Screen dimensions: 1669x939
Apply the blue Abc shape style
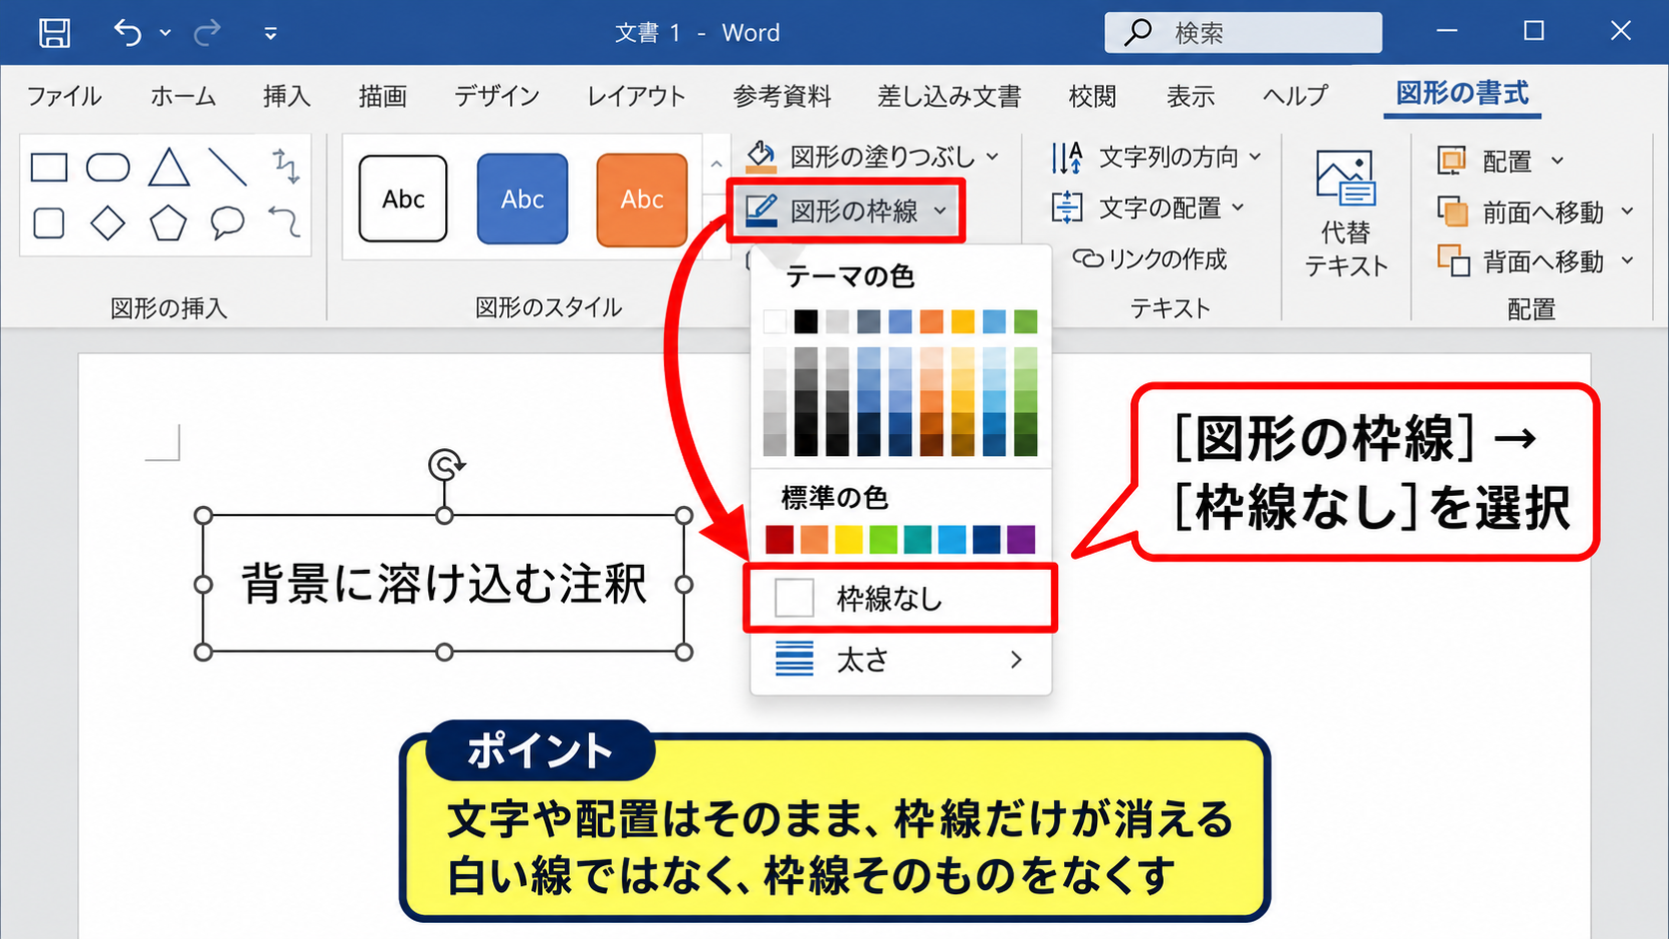(522, 199)
